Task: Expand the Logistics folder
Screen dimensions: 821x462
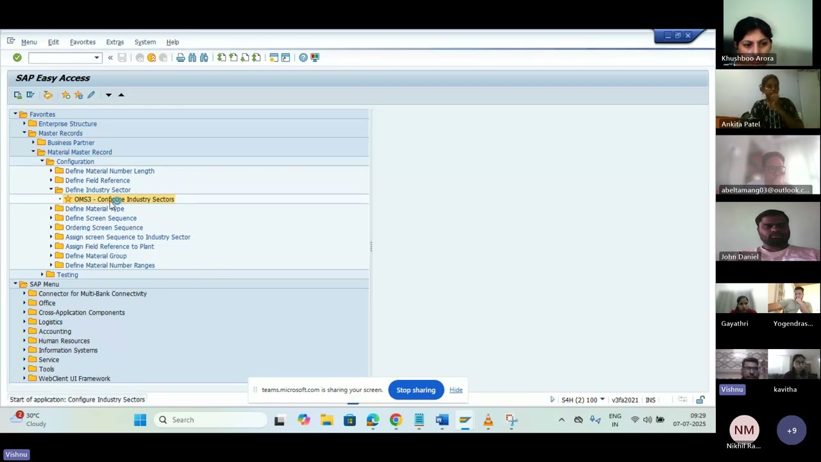Action: point(24,322)
